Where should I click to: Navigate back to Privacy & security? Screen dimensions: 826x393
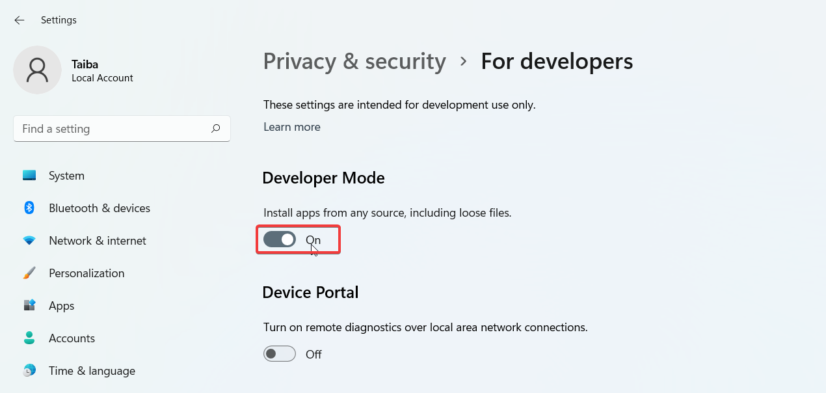pos(354,61)
